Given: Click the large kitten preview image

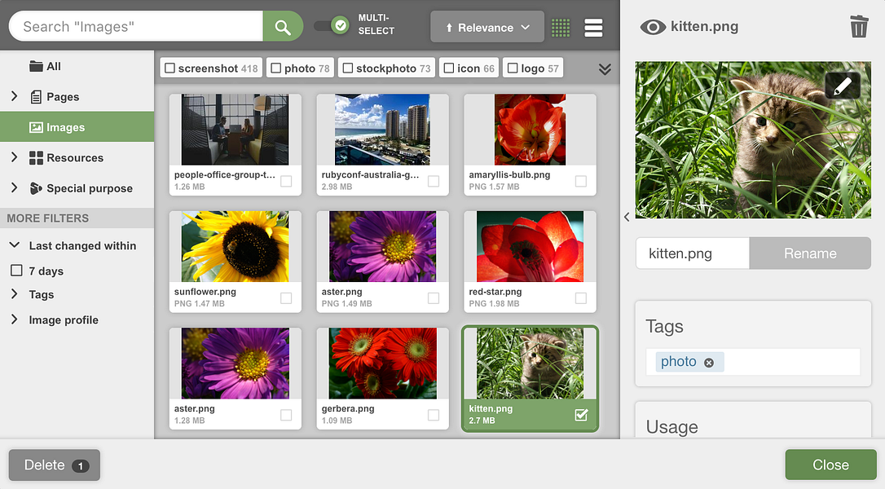Looking at the screenshot, I should point(753,140).
